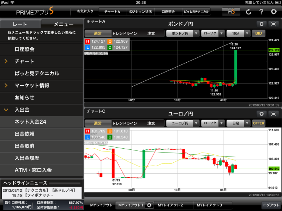
Task: Tap the HS logo button in header
Action: click(231, 12)
